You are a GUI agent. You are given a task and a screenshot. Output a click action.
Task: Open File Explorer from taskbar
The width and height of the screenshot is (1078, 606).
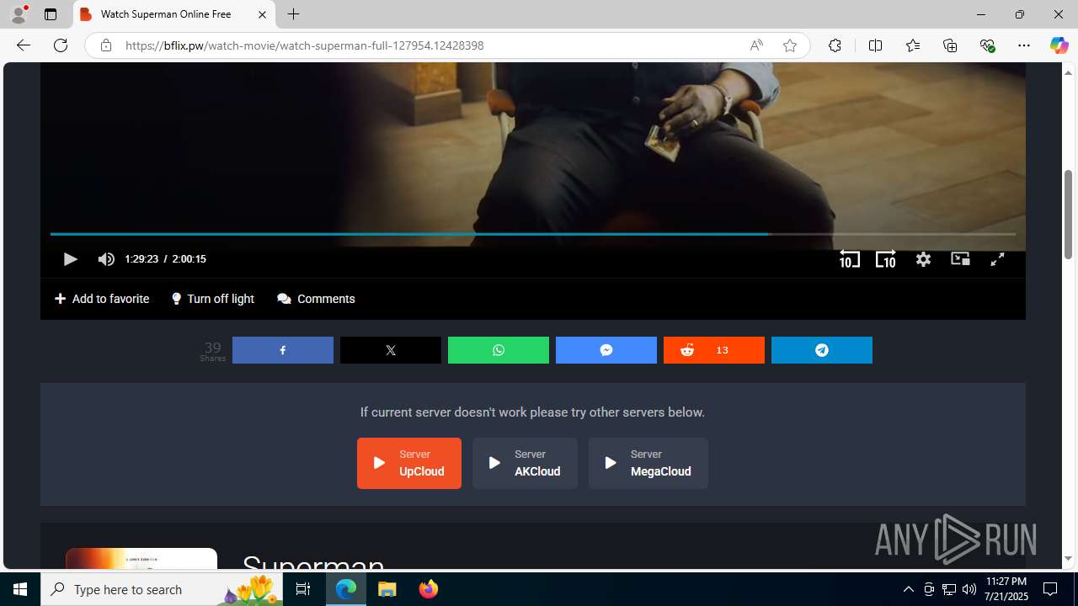(387, 589)
